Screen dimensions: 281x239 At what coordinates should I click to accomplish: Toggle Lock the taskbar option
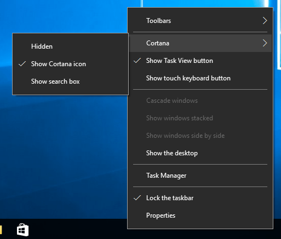pyautogui.click(x=200, y=198)
